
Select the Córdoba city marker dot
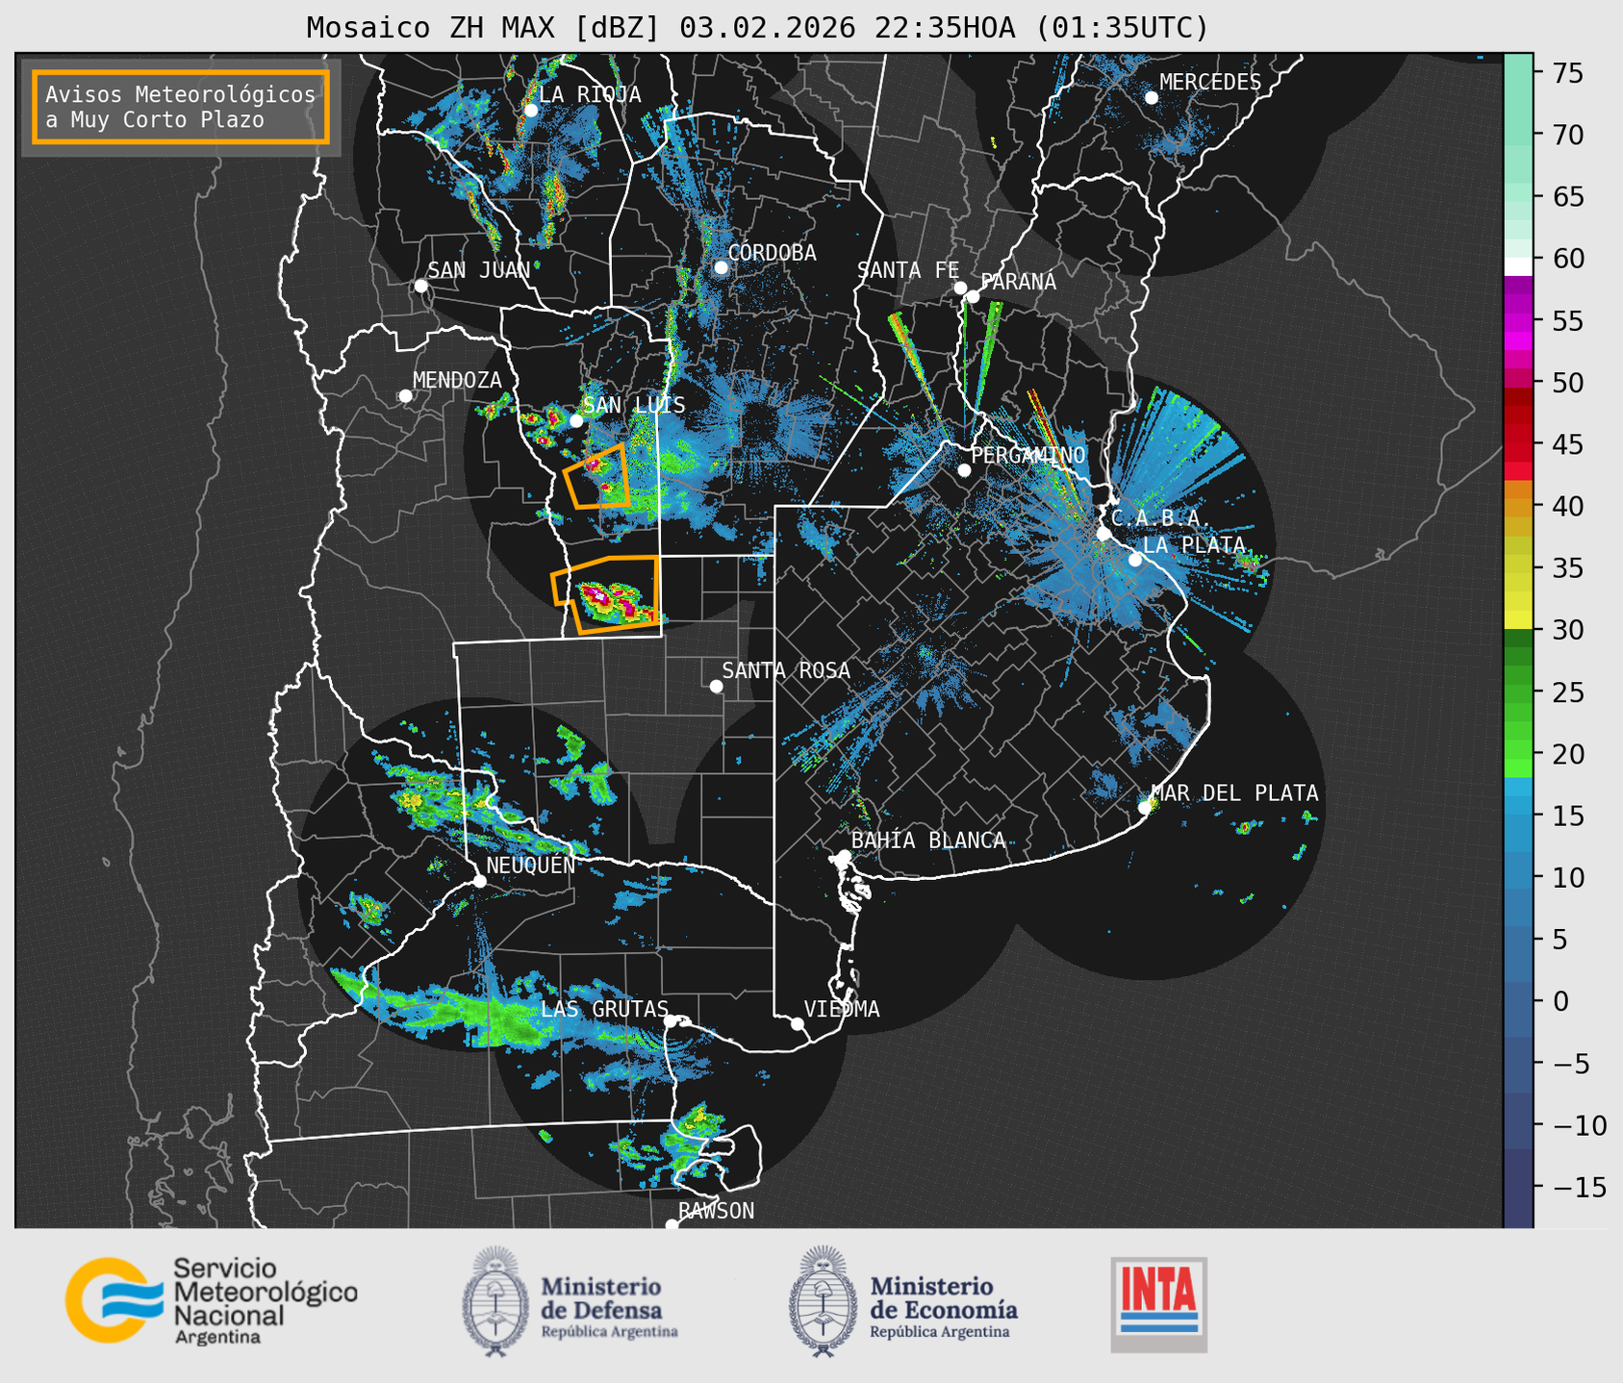(x=721, y=267)
